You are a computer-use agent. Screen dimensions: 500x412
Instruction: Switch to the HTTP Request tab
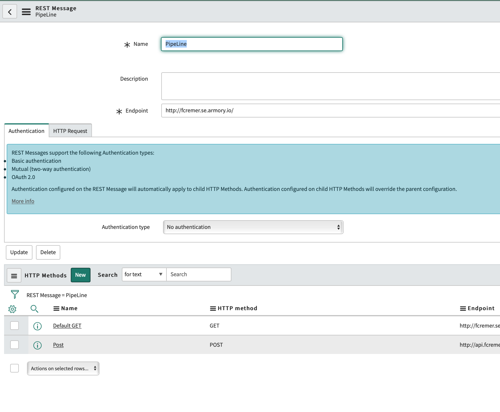(70, 131)
